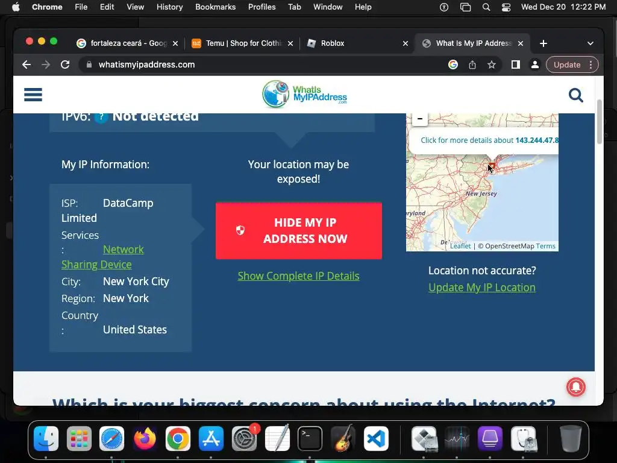Click the New York City value text
The image size is (617, 463).
[x=136, y=282]
